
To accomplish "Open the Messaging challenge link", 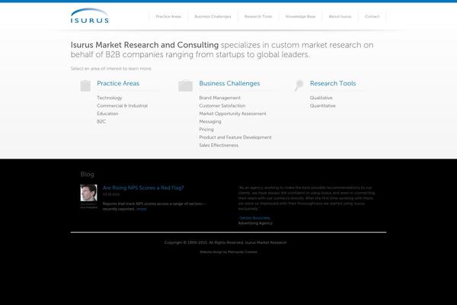I will [210, 121].
